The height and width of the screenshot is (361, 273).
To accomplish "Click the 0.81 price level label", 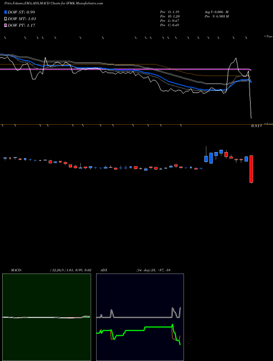I will (256, 126).
